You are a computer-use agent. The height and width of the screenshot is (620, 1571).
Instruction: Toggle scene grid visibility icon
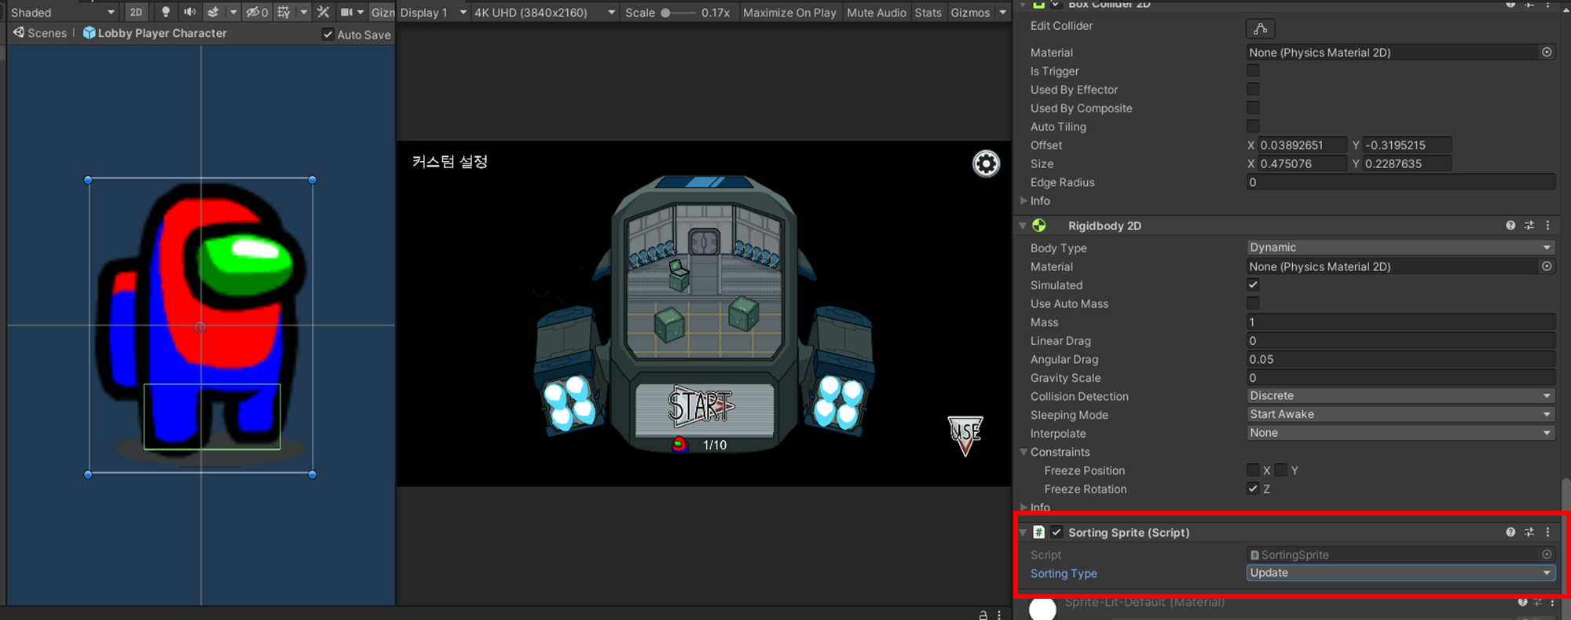284,12
